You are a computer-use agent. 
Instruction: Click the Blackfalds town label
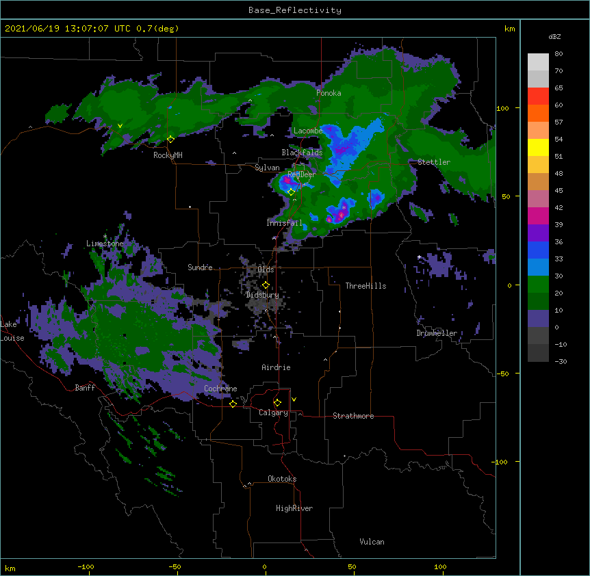[302, 153]
